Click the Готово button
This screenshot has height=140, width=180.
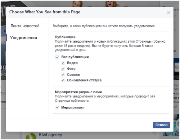[x=161, y=125]
